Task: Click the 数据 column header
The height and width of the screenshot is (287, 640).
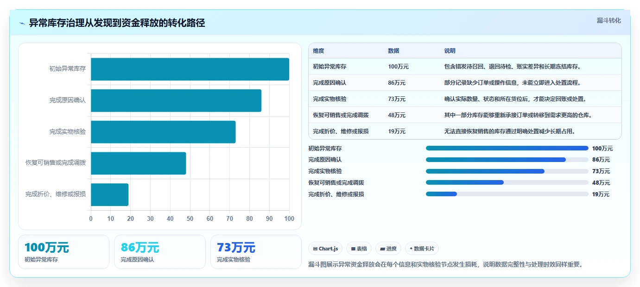Action: pos(393,50)
